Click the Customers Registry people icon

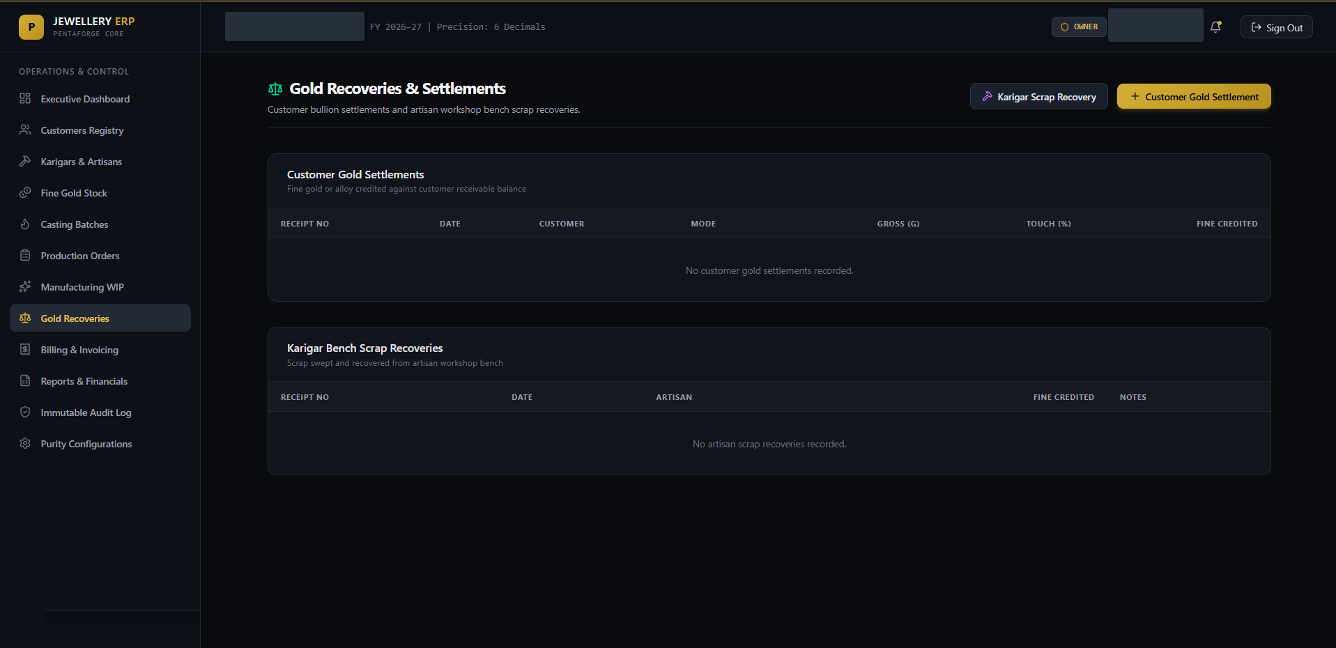coord(25,130)
